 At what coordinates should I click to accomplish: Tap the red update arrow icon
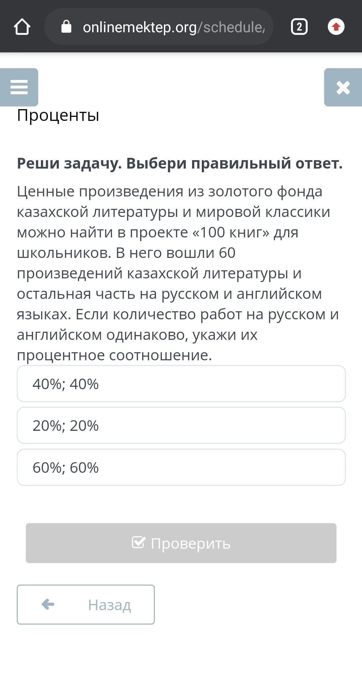pyautogui.click(x=336, y=27)
